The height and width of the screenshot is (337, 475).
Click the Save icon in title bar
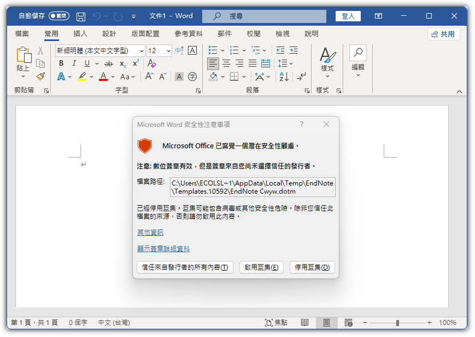click(x=80, y=16)
